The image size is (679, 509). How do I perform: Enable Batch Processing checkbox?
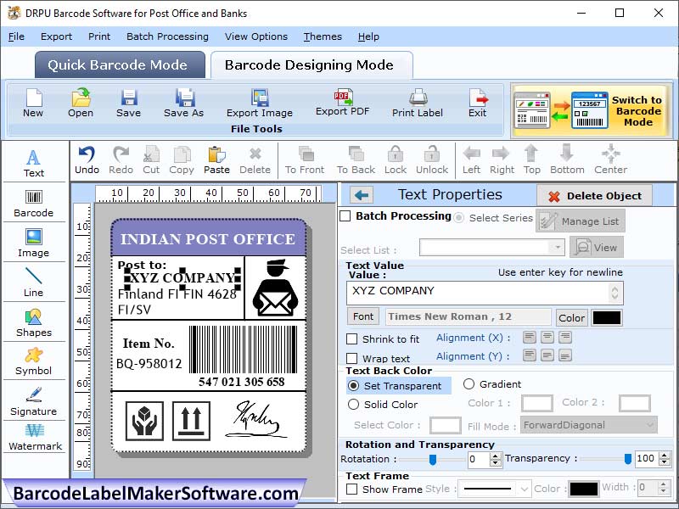coord(345,216)
